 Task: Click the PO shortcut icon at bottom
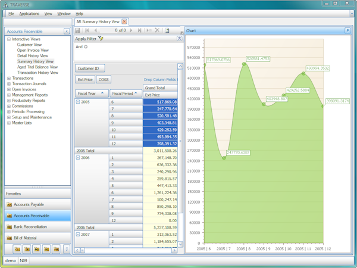37,250
